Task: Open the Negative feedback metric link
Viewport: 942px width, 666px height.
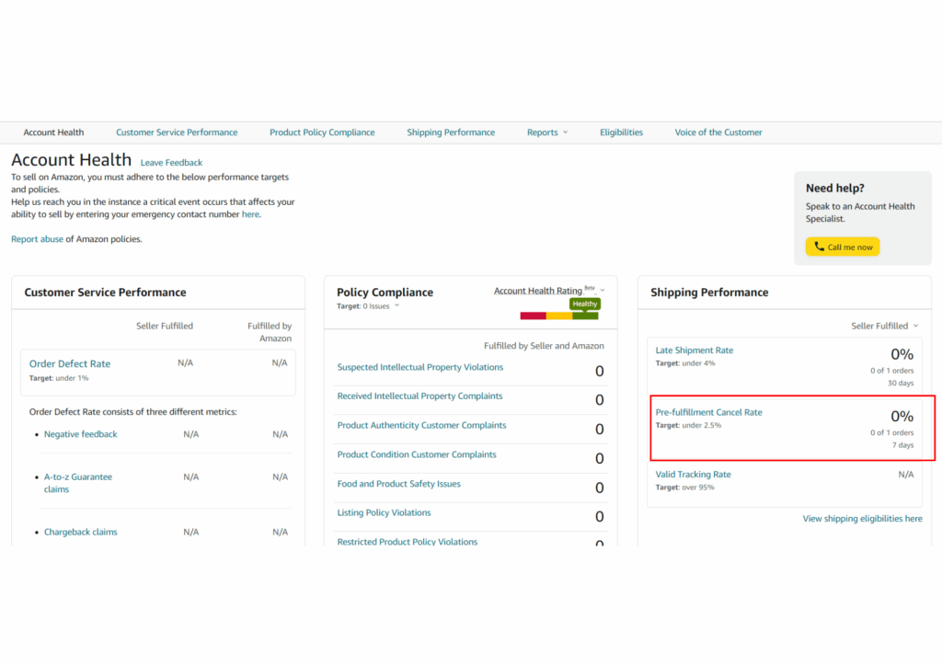Action: click(x=81, y=434)
